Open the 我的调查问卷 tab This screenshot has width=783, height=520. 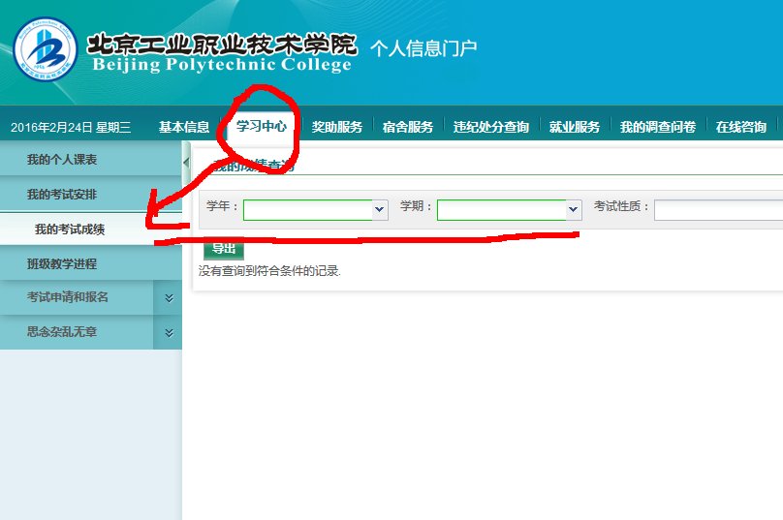(x=658, y=127)
